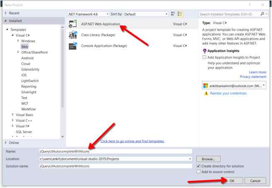Select the Silverlight category

coord(29,92)
